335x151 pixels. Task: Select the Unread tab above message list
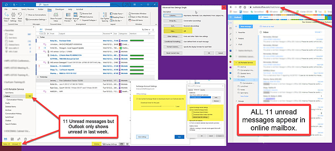pos(48,29)
